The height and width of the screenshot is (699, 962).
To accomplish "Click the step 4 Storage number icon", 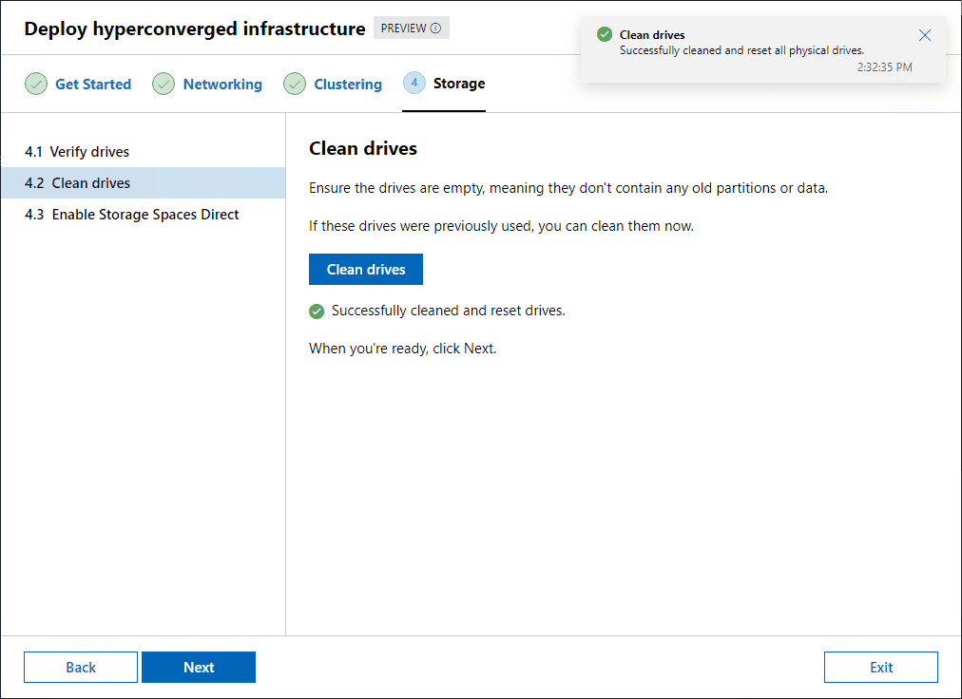I will (x=414, y=84).
